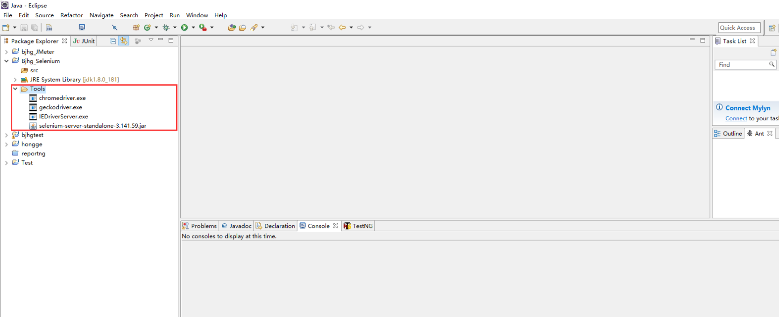Viewport: 779px width, 317px height.
Task: Click the Debug bug icon
Action: pyautogui.click(x=166, y=28)
